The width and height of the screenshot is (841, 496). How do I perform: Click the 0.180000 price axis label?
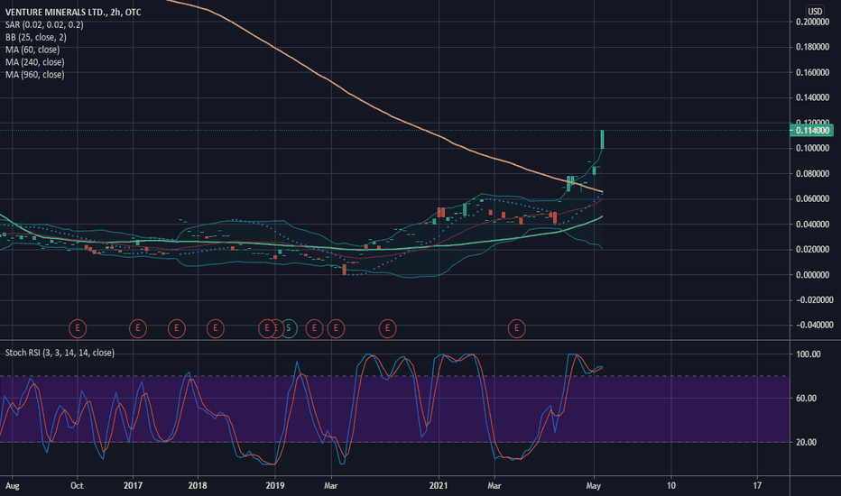(x=812, y=47)
